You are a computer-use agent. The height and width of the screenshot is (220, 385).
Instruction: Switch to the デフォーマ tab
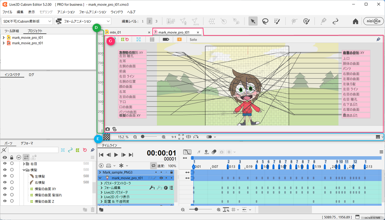point(27,143)
